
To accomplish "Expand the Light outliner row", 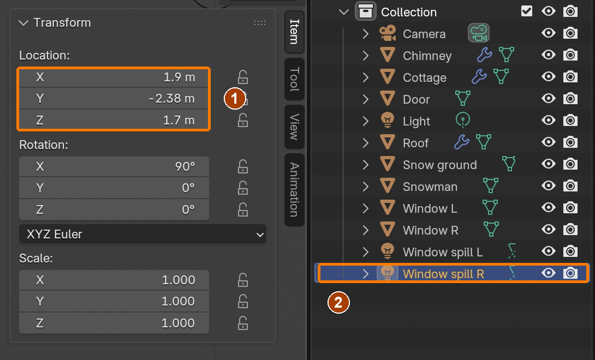I will click(365, 121).
